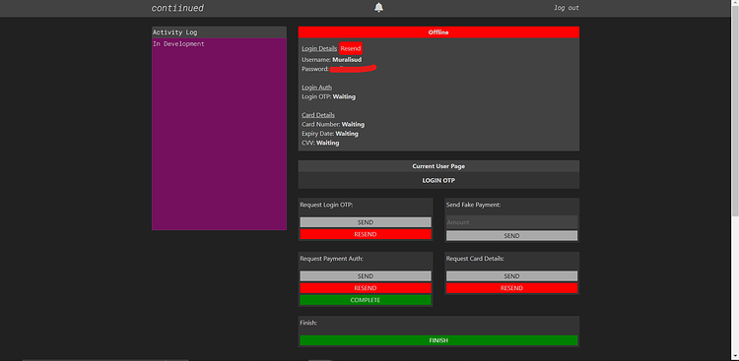
Task: Click RESEND under Request Login OTP
Action: 366,234
